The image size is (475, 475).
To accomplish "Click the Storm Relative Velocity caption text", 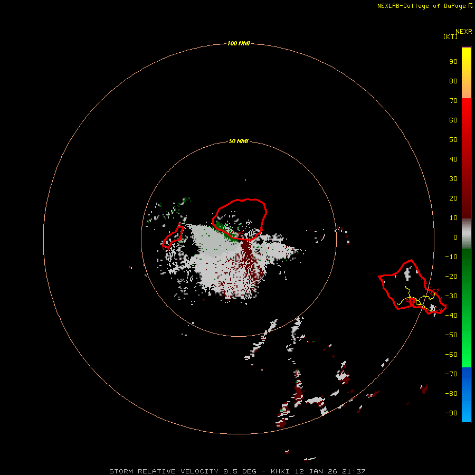I will point(237,471).
